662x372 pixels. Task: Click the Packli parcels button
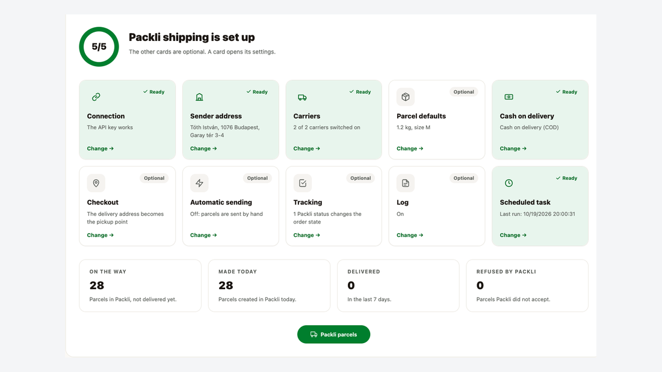[x=333, y=335]
